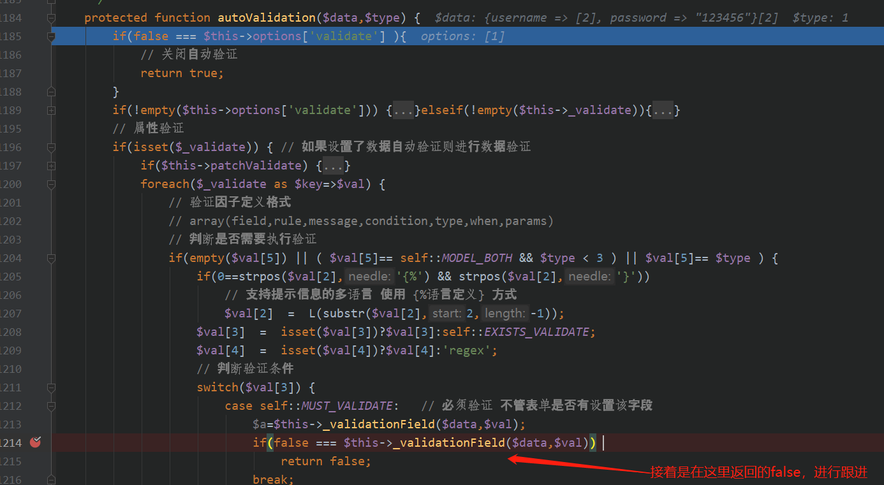Expand the elseif {...} placeholder on line 1189

(663, 111)
